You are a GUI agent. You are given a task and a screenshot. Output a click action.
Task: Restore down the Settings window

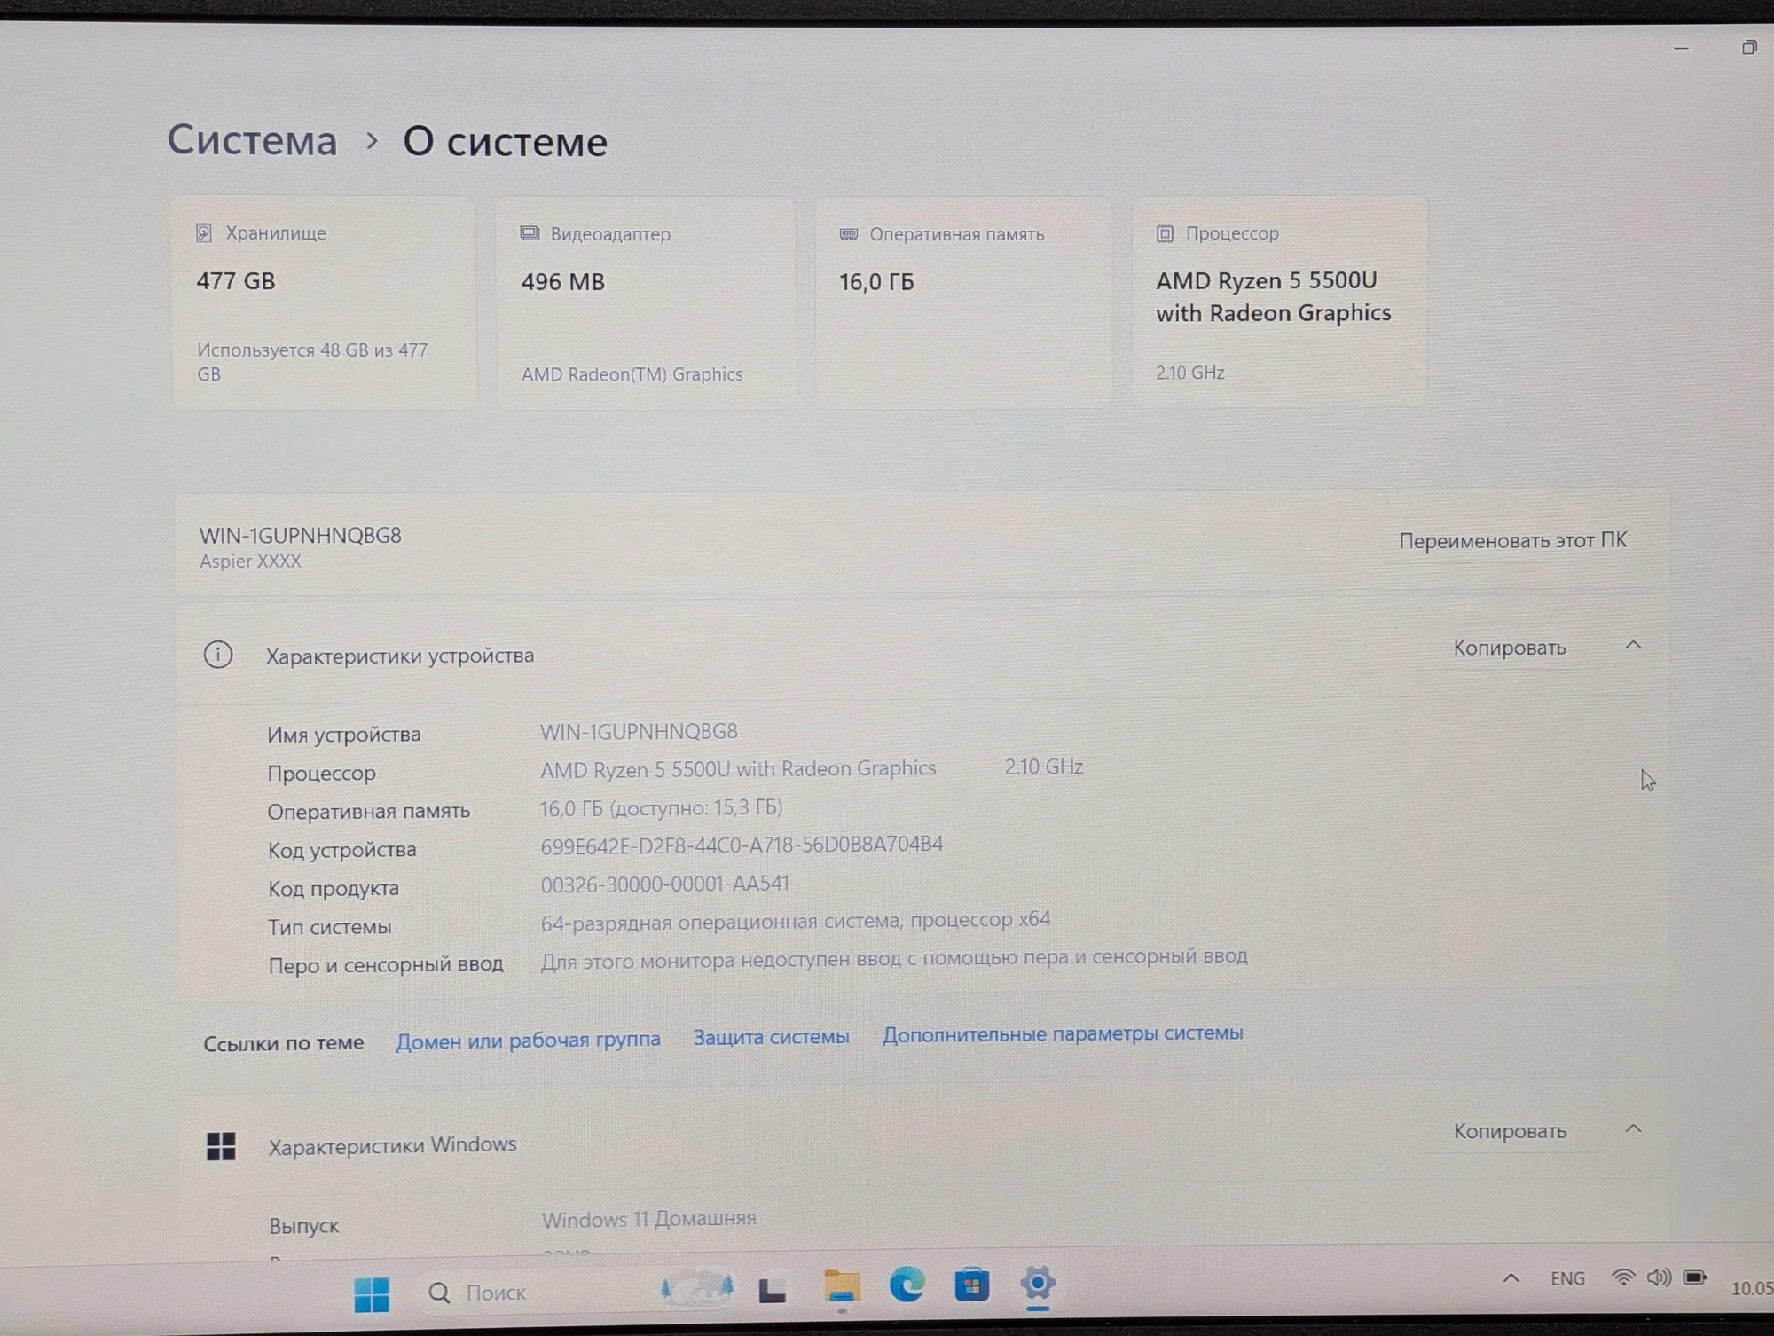pyautogui.click(x=1749, y=48)
